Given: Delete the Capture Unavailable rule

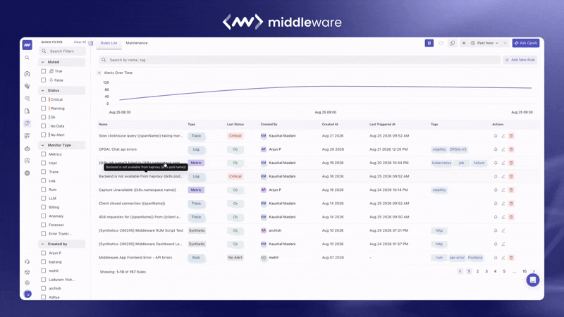Looking at the screenshot, I should click(511, 189).
